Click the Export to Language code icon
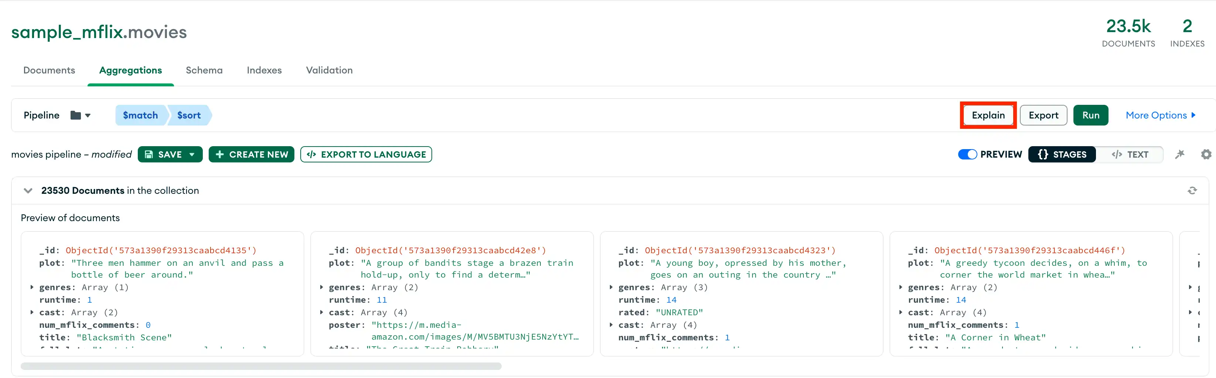This screenshot has height=378, width=1216. (x=311, y=154)
